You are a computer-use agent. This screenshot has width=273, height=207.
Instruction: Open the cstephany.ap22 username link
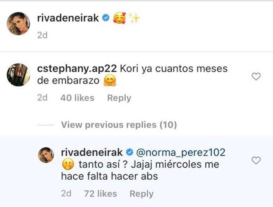tap(77, 69)
